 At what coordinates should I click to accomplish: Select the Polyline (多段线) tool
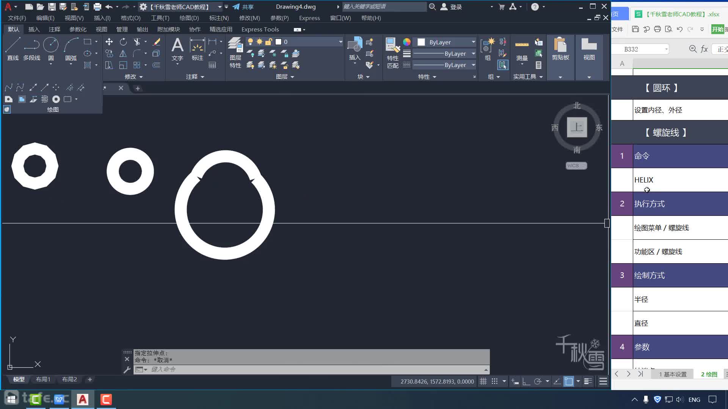(31, 49)
